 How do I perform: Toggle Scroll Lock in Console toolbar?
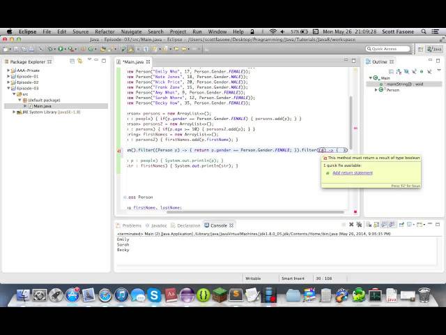(x=376, y=225)
